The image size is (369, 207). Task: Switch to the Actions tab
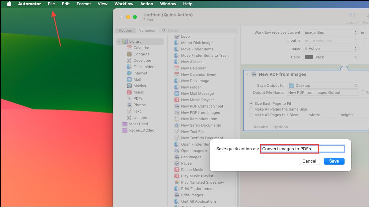tap(125, 30)
